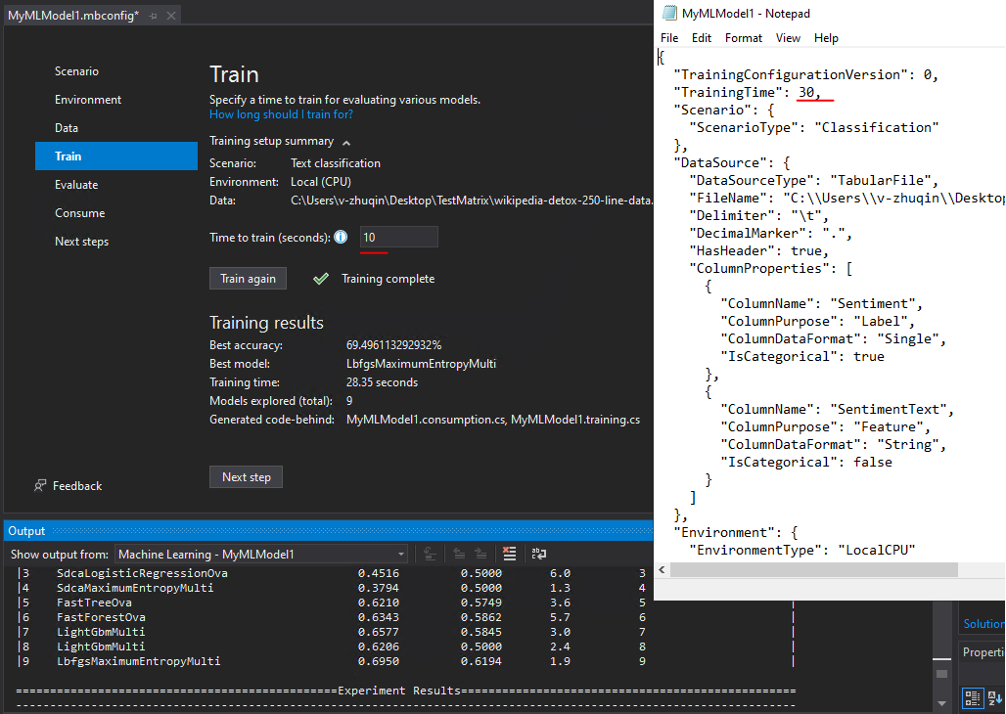Screen dimensions: 1006x714
Task: Open Next steps in sidebar
Action: click(x=81, y=242)
